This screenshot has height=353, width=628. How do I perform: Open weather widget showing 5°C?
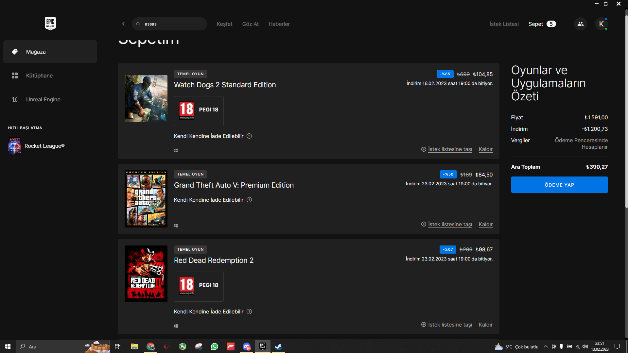(517, 346)
